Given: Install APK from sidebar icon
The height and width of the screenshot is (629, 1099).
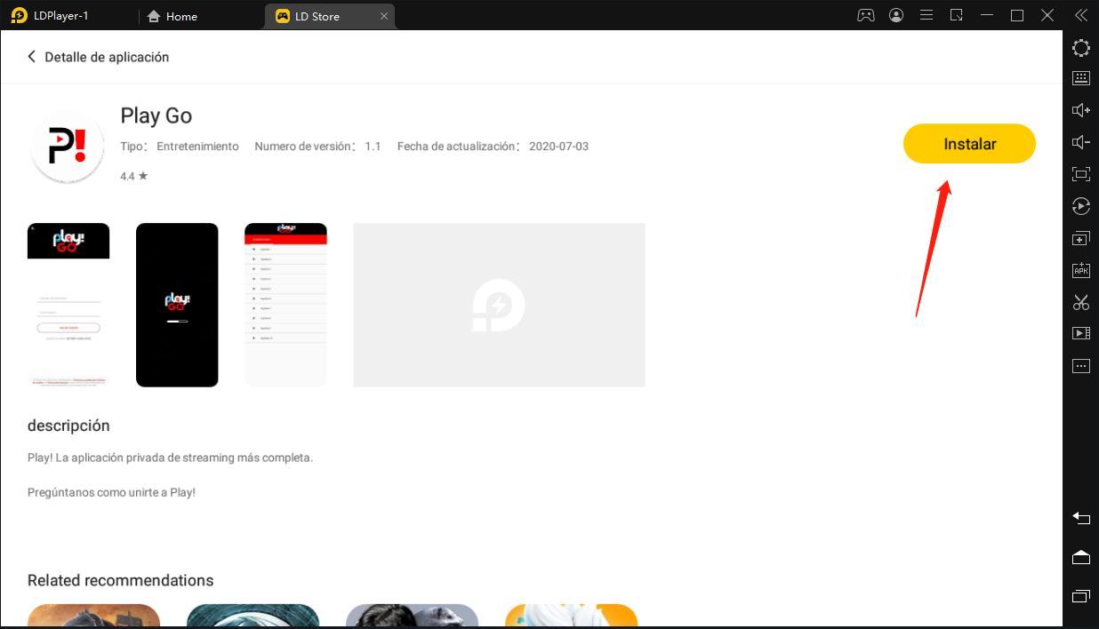Looking at the screenshot, I should point(1081,270).
